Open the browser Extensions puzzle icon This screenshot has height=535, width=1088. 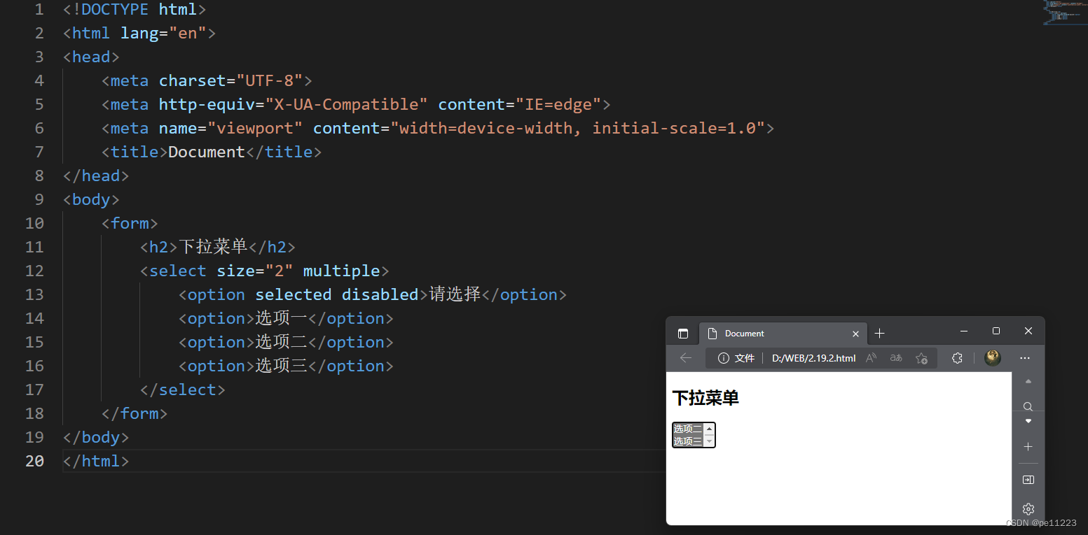957,358
